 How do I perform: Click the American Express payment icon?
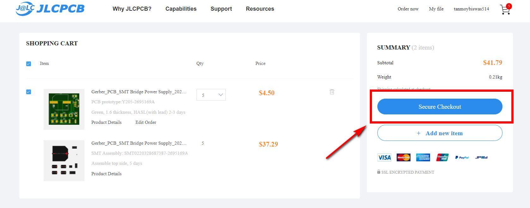pyautogui.click(x=423, y=157)
